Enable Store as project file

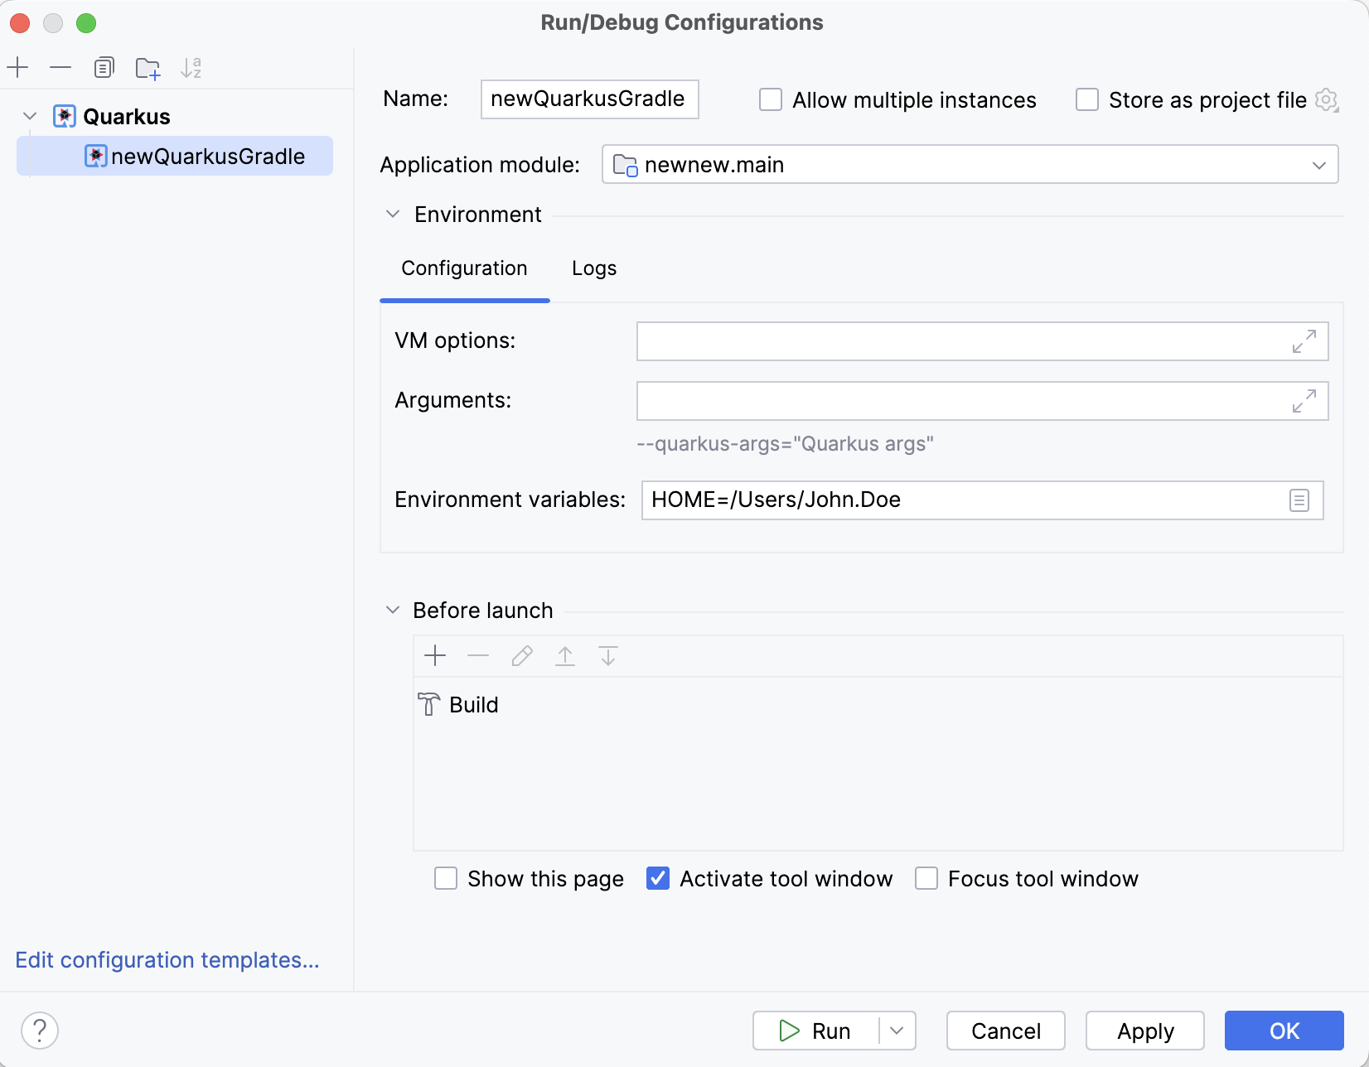point(1087,100)
